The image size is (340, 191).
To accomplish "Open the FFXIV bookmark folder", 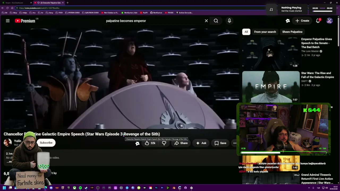I will (x=59, y=13).
